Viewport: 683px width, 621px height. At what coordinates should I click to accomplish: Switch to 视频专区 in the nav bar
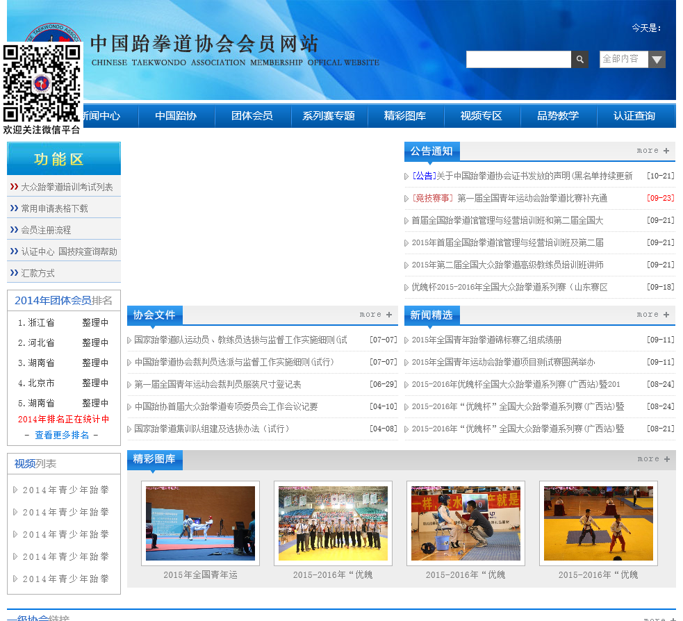click(x=482, y=116)
